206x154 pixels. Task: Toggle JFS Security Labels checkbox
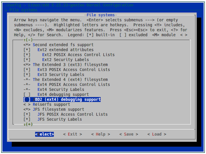click(27, 119)
